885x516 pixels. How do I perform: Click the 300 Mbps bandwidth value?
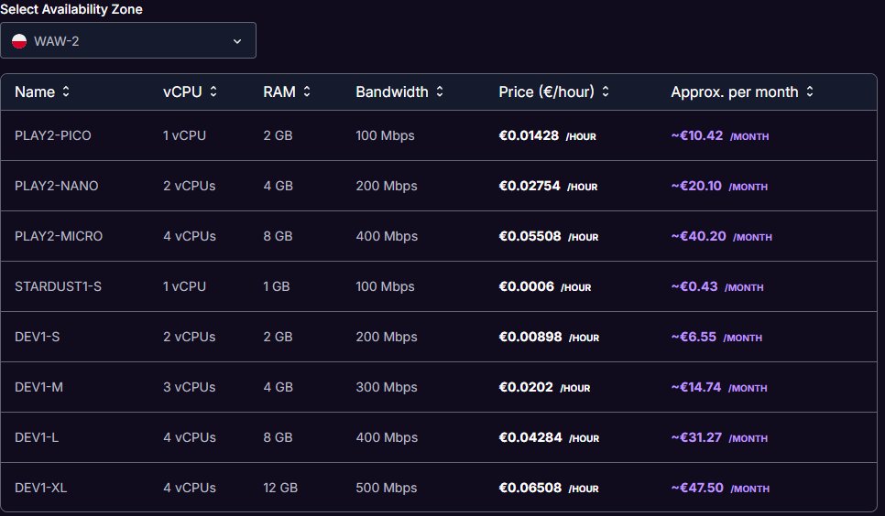[x=387, y=387]
